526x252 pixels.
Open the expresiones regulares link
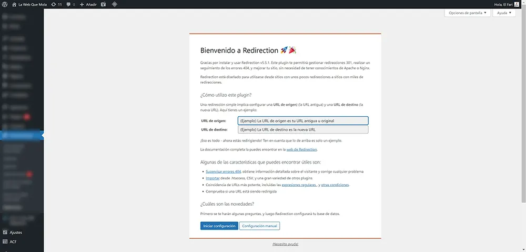(299, 185)
